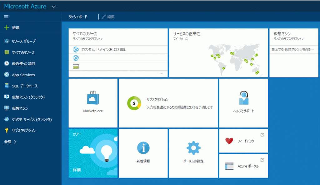Viewport: 320px width, 185px height.
Task: Toggle the hamburger menu to collapse sidebar
Action: click(x=6, y=17)
